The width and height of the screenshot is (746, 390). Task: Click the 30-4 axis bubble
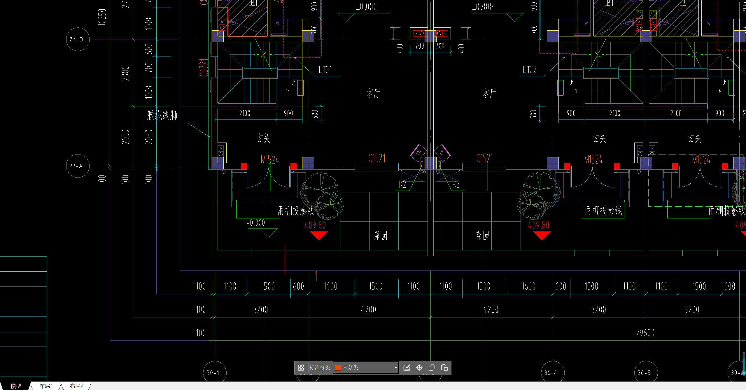[x=552, y=373]
